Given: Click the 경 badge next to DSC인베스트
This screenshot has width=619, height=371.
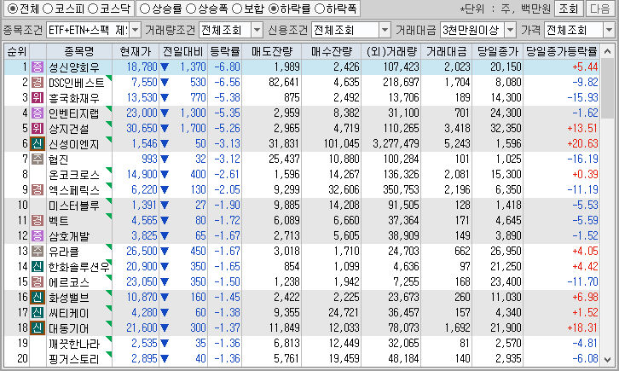Looking at the screenshot, I should point(38,83).
